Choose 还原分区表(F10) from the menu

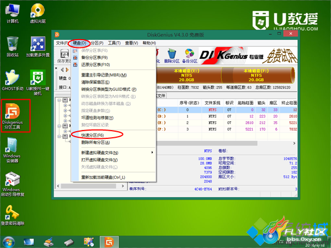tap(114, 64)
